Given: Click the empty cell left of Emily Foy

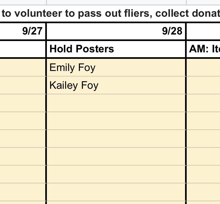Looking at the screenshot, I should (23, 67).
